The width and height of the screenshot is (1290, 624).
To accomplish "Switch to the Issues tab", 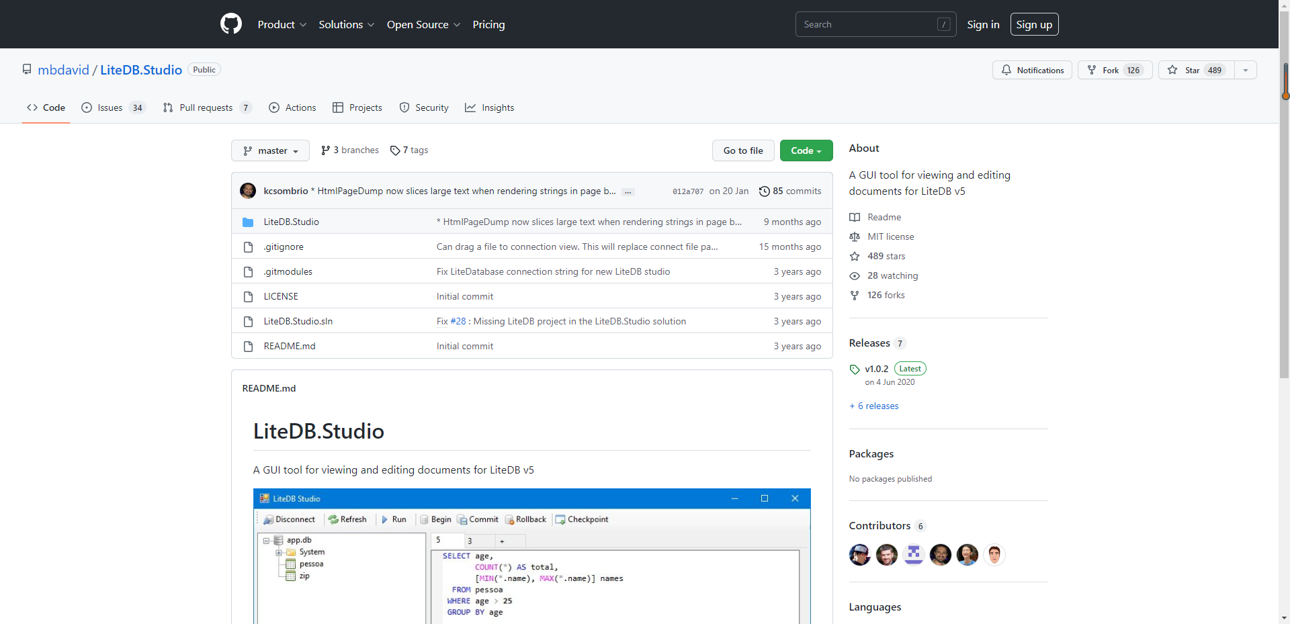I will pyautogui.click(x=114, y=107).
